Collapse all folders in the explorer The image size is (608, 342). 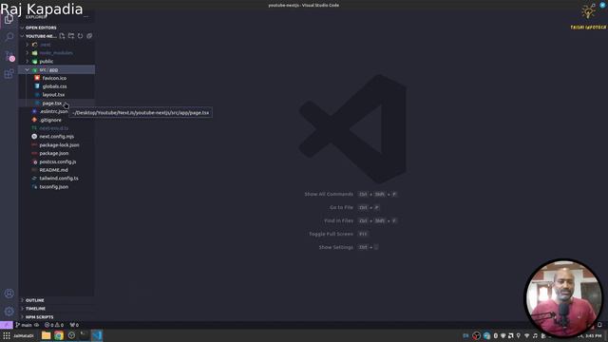coord(89,36)
